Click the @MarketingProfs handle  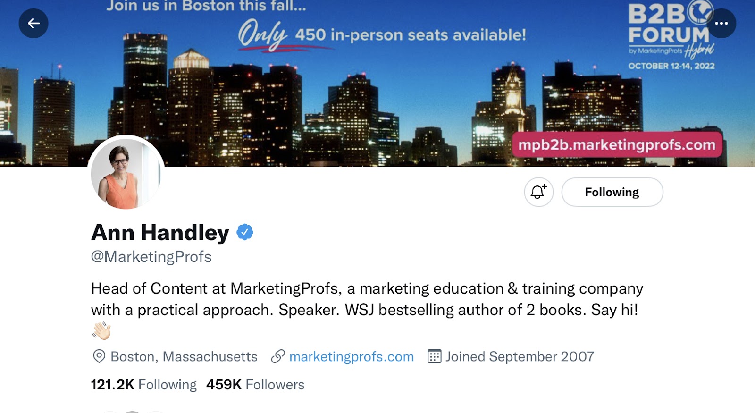[x=151, y=257]
